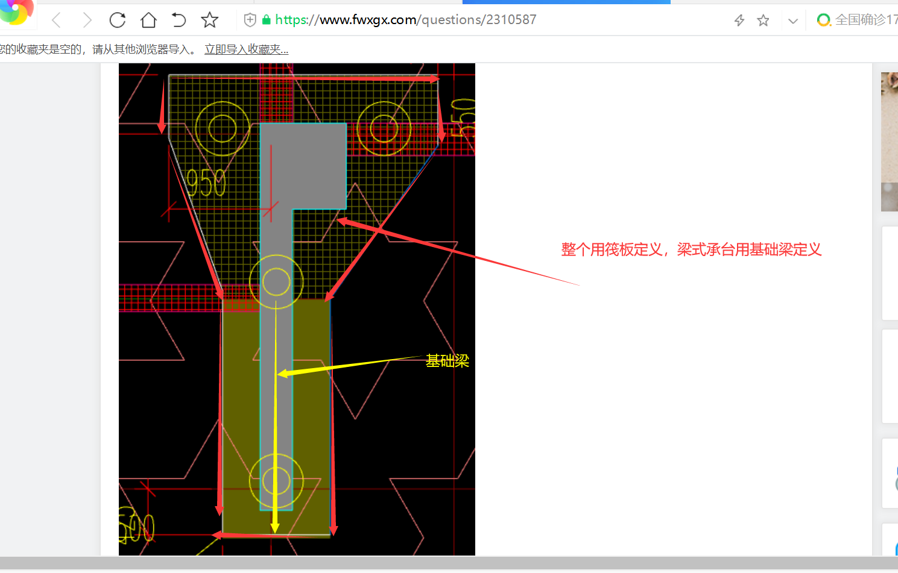Click the sidebar photo thumbnail at right
Viewport: 898px width, 573px height.
(x=890, y=142)
